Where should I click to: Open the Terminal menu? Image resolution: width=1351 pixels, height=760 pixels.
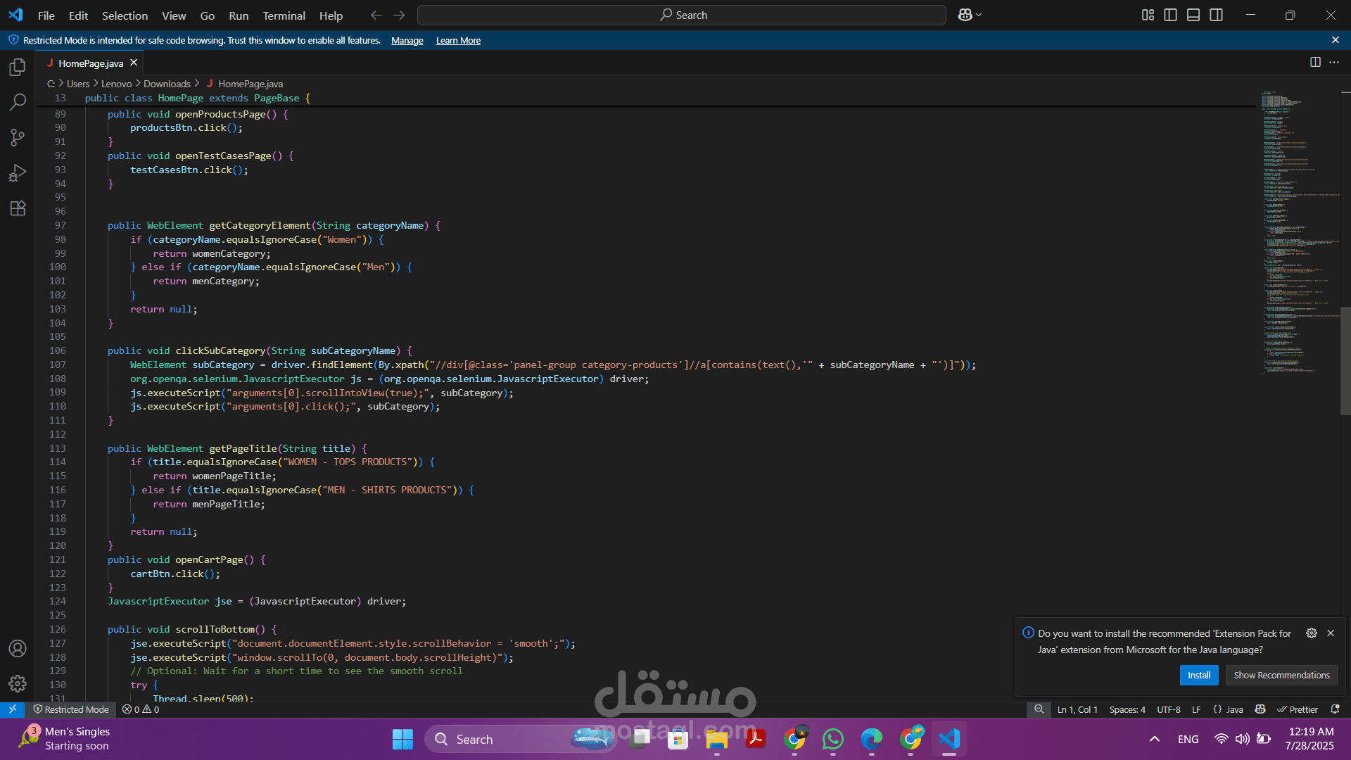[284, 15]
